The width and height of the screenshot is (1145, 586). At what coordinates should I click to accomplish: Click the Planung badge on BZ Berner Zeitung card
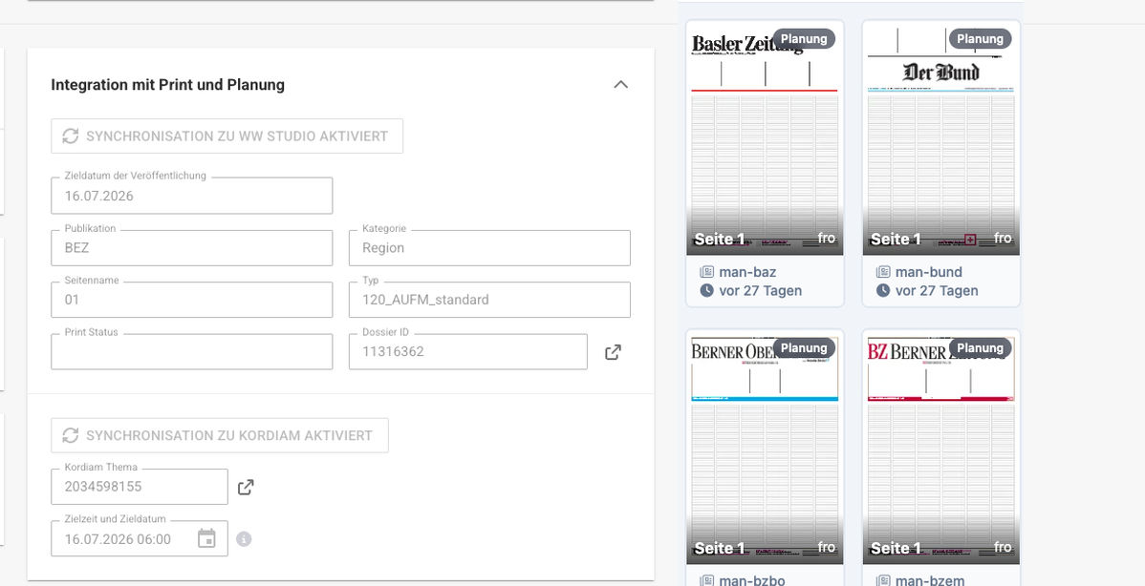980,348
